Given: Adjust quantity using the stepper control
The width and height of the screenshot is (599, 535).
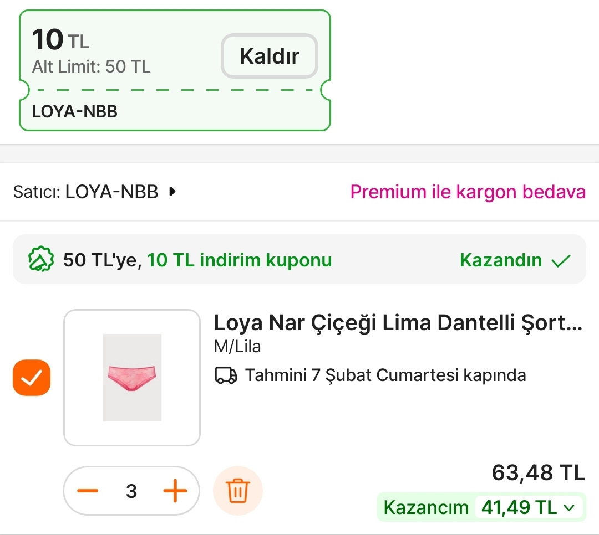Looking at the screenshot, I should tap(131, 490).
